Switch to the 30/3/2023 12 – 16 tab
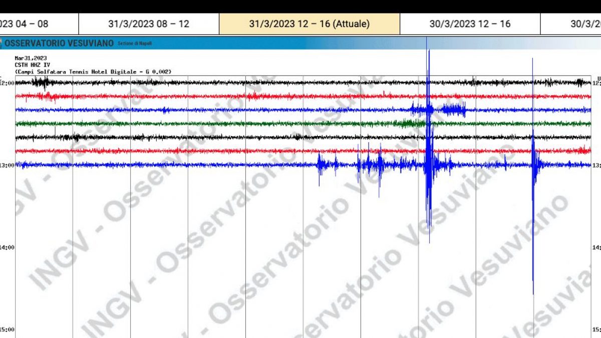Image resolution: width=601 pixels, height=338 pixels. click(470, 24)
